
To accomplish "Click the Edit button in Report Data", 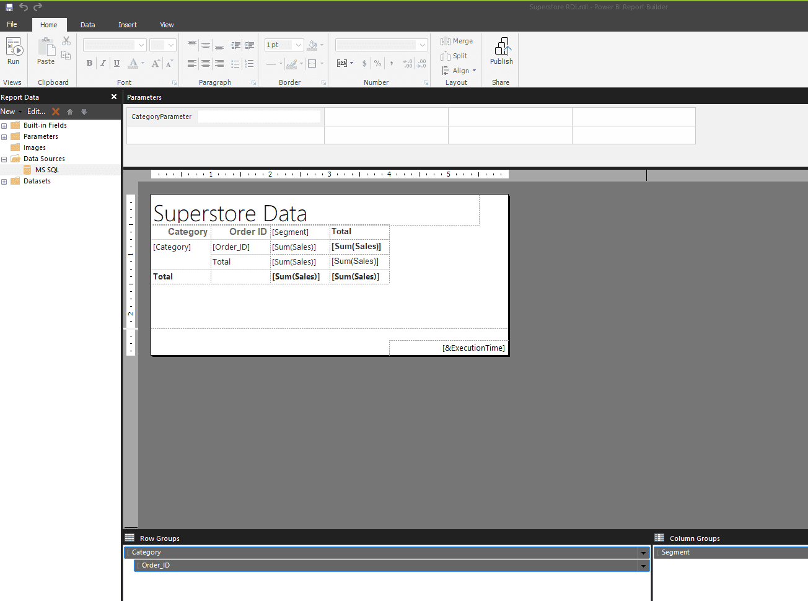I will [x=35, y=111].
